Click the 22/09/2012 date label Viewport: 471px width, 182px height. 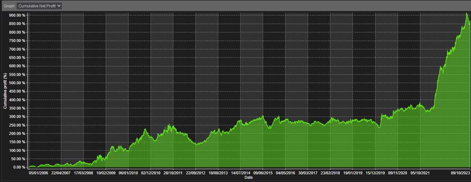[x=195, y=173]
